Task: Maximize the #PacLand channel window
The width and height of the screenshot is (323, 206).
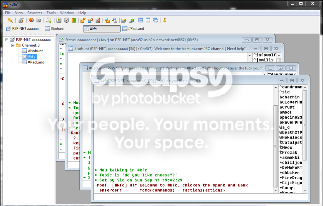Action: pyautogui.click(x=280, y=68)
